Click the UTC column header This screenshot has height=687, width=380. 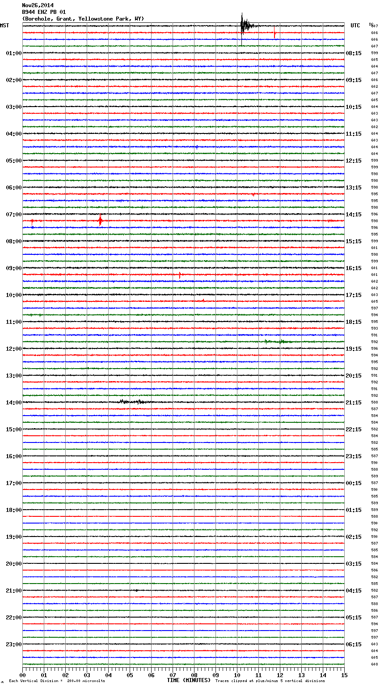tap(355, 26)
